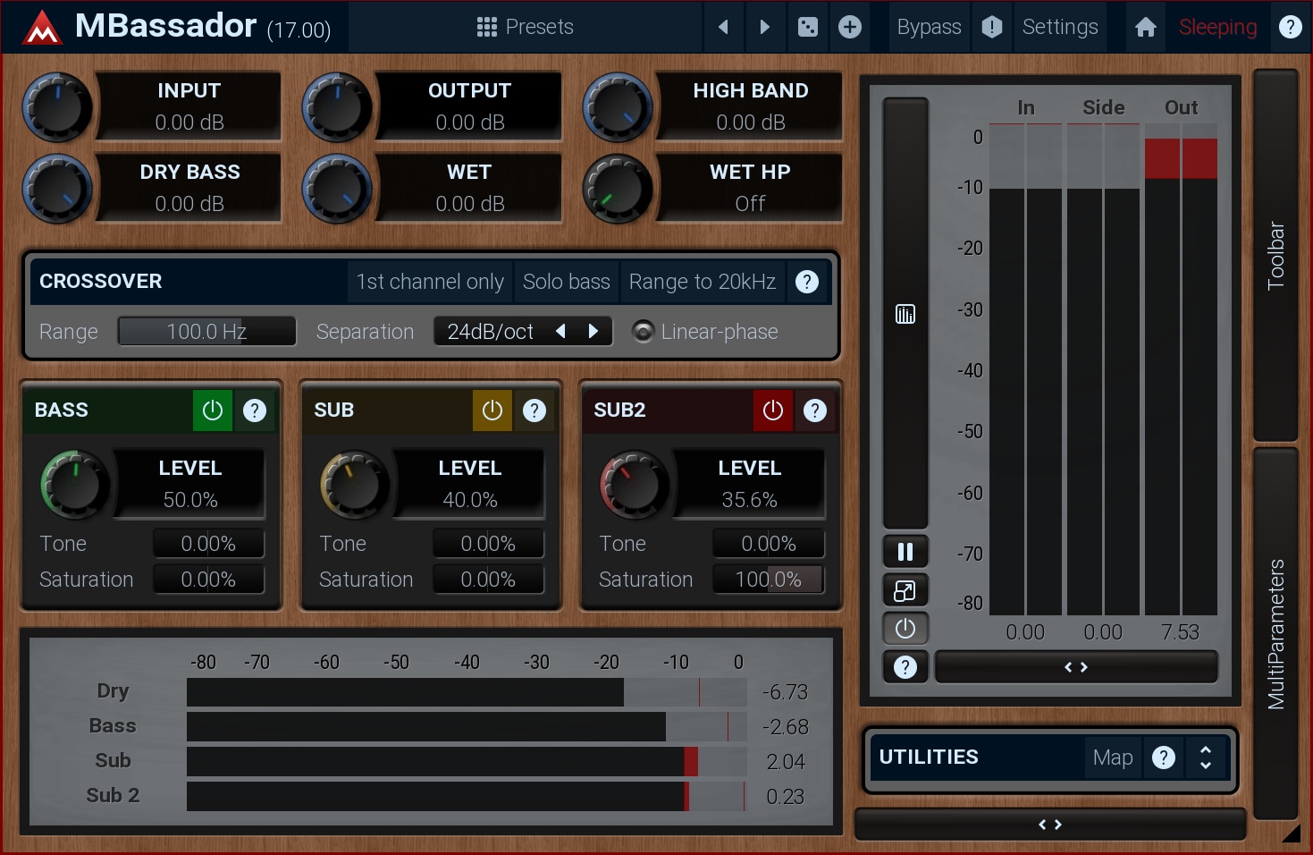Open the Presets menu
Viewport: 1313px width, 855px height.
click(526, 27)
